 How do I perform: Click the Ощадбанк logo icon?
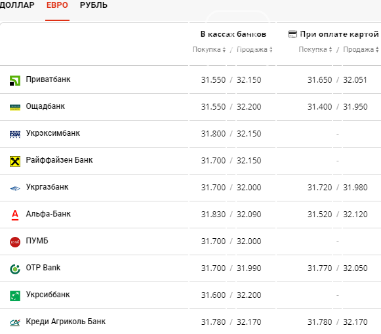(15, 107)
